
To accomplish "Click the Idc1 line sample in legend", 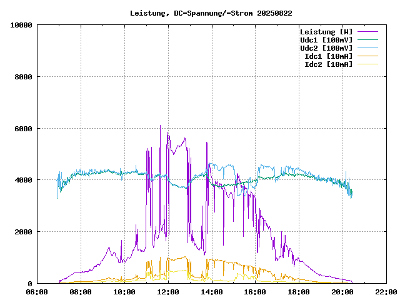I will coord(367,56).
